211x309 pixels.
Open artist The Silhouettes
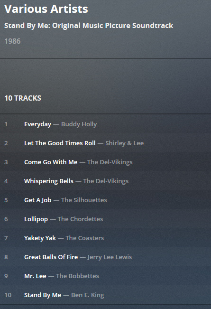(x=84, y=200)
